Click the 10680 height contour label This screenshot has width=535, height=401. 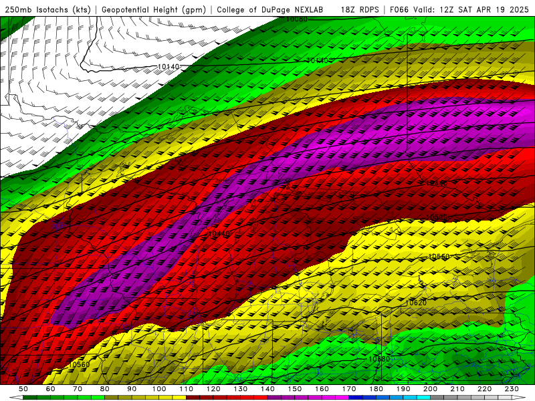[x=379, y=359]
